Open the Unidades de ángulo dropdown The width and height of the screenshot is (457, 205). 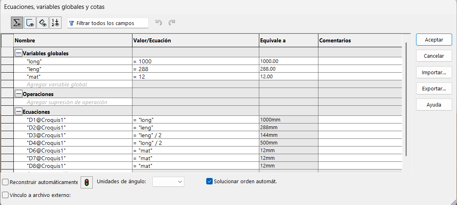[x=168, y=182]
